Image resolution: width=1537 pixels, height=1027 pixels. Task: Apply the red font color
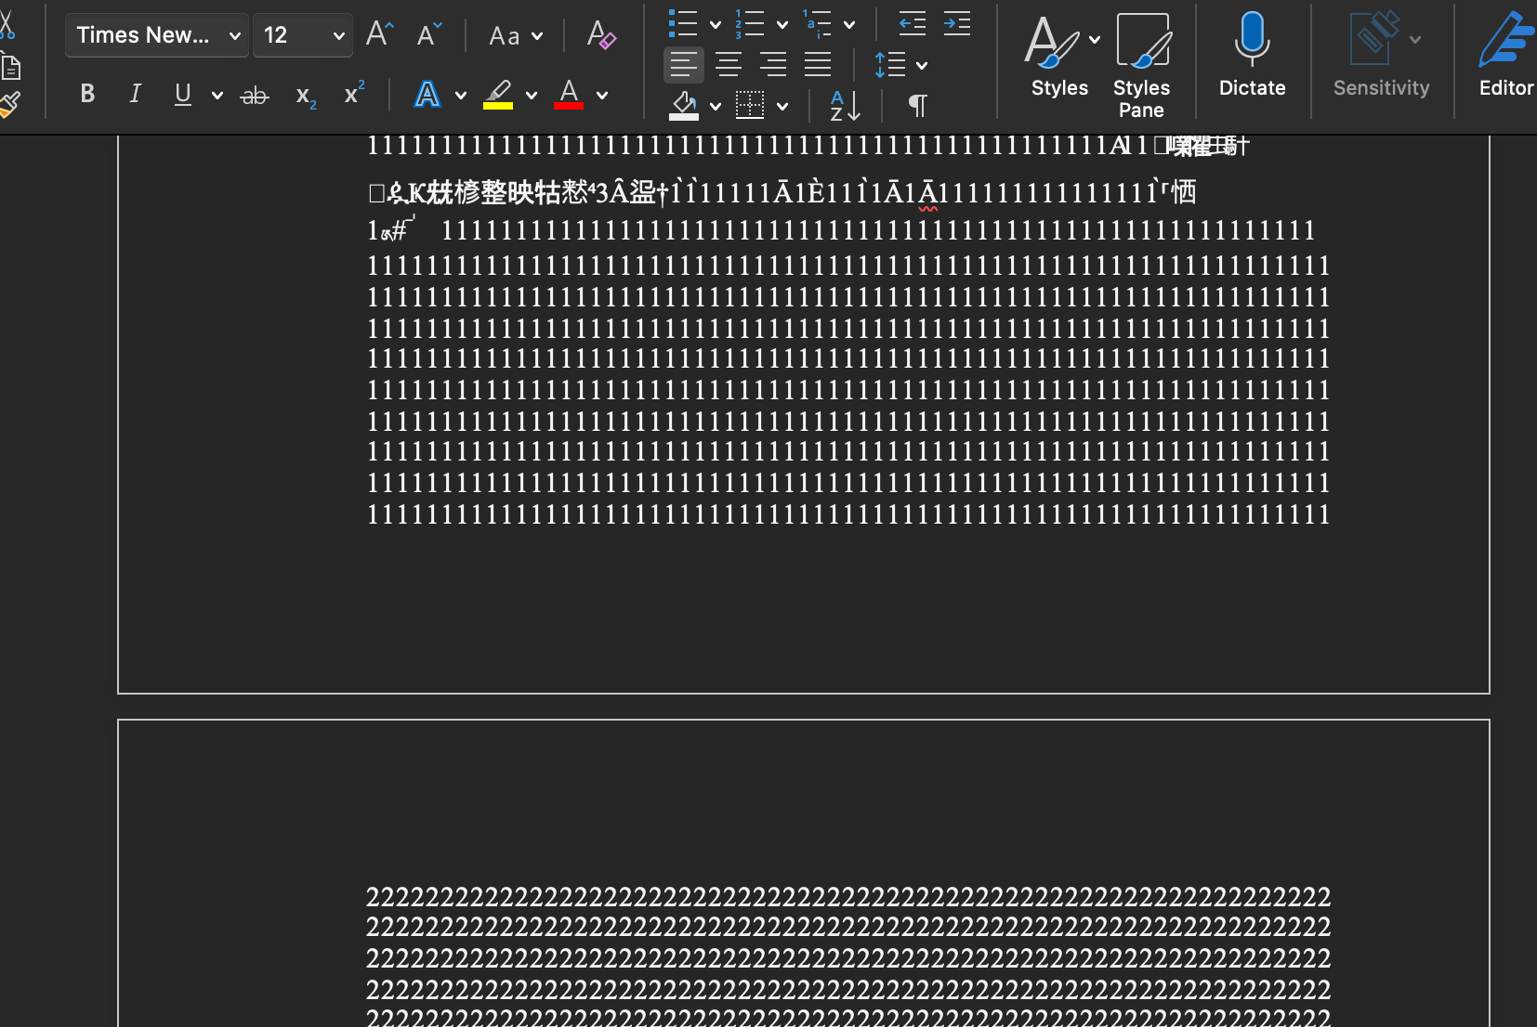[x=569, y=94]
